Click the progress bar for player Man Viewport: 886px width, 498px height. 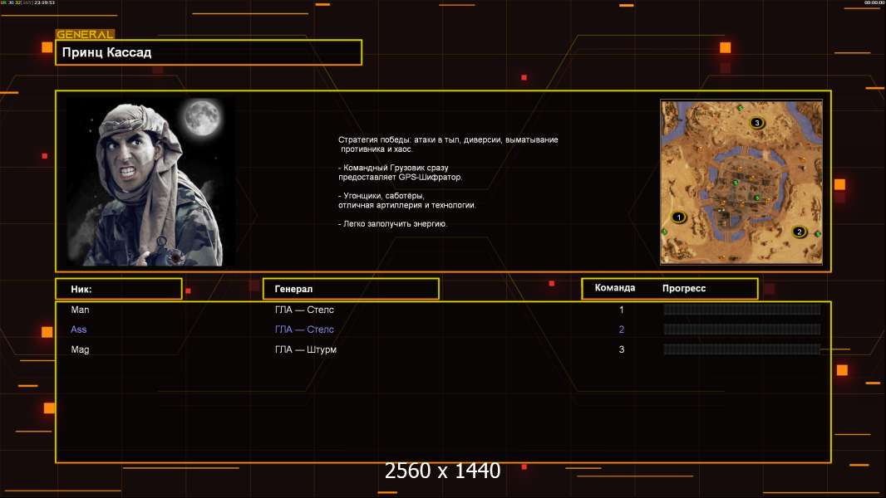click(741, 310)
